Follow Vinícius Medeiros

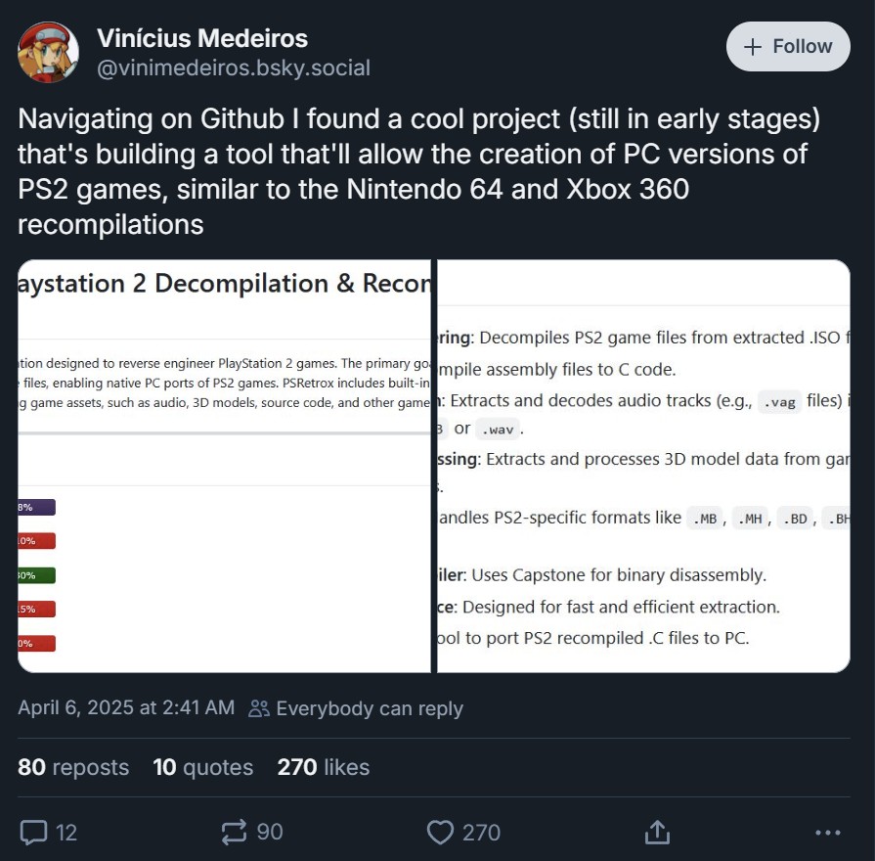(788, 46)
